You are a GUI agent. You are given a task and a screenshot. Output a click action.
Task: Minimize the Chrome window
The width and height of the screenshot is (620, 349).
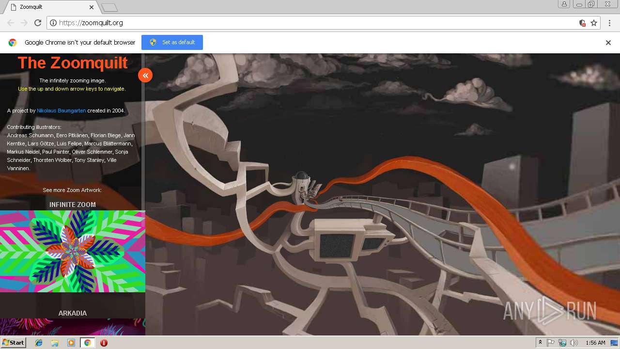coord(579,4)
